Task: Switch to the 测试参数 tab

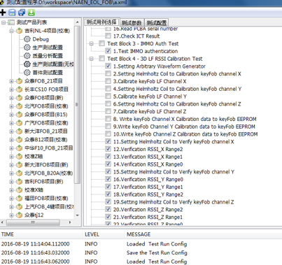Action: click(132, 22)
